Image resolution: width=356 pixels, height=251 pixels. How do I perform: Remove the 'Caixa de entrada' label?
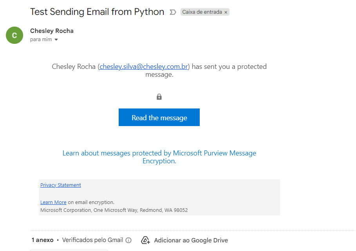coord(226,13)
